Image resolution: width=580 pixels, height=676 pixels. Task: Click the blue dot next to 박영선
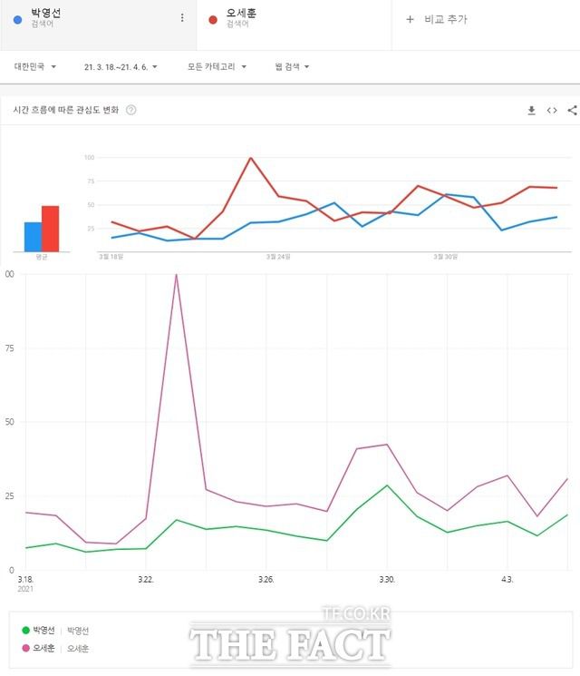coord(18,17)
